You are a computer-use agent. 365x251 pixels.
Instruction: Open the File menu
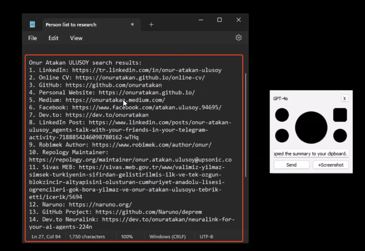point(32,38)
